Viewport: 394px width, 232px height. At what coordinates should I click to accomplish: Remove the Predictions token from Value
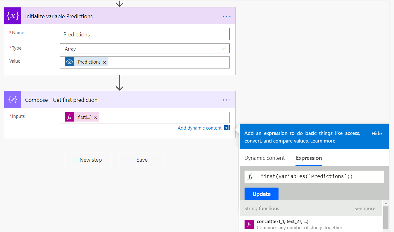[x=105, y=62]
